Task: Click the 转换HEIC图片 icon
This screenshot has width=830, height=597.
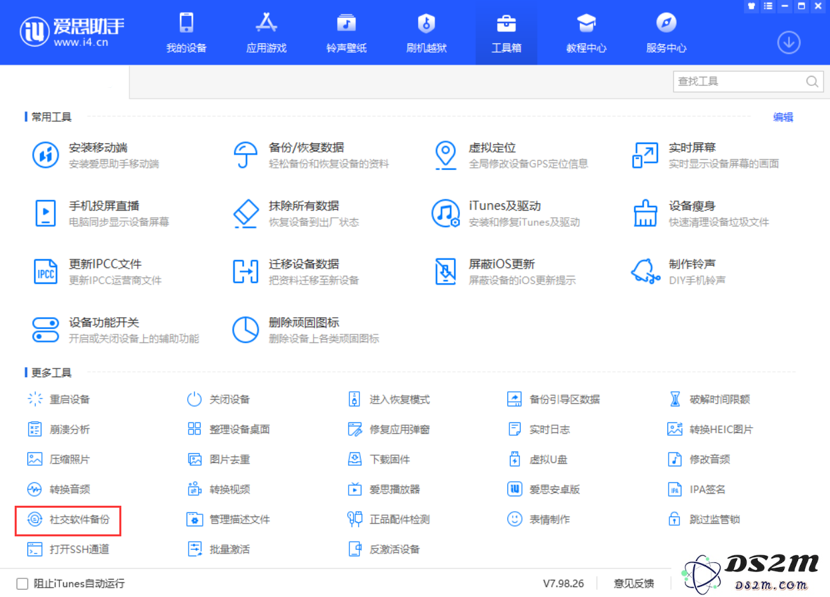Action: pos(675,429)
